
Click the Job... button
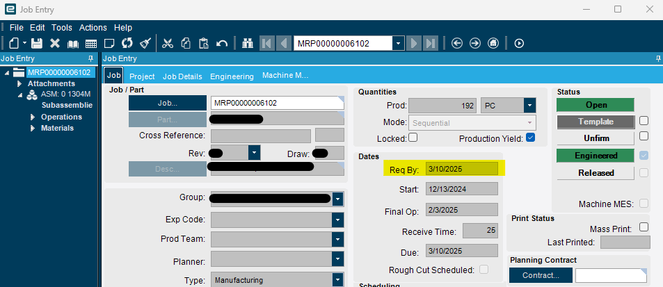[168, 103]
